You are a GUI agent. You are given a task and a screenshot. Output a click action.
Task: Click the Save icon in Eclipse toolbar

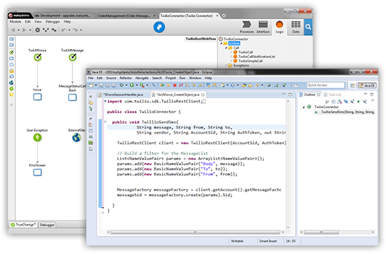tap(101, 86)
